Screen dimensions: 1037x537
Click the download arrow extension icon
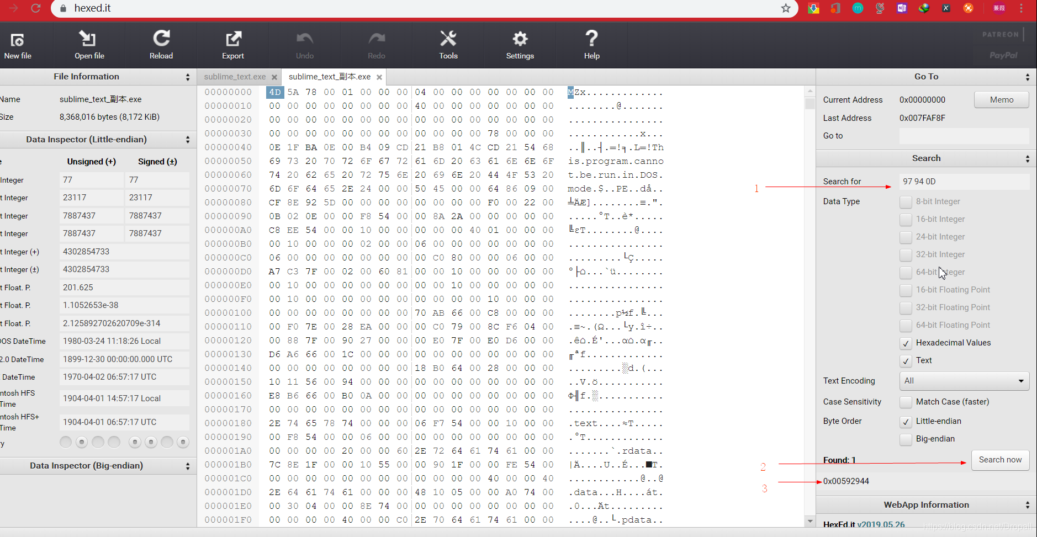[x=813, y=8]
